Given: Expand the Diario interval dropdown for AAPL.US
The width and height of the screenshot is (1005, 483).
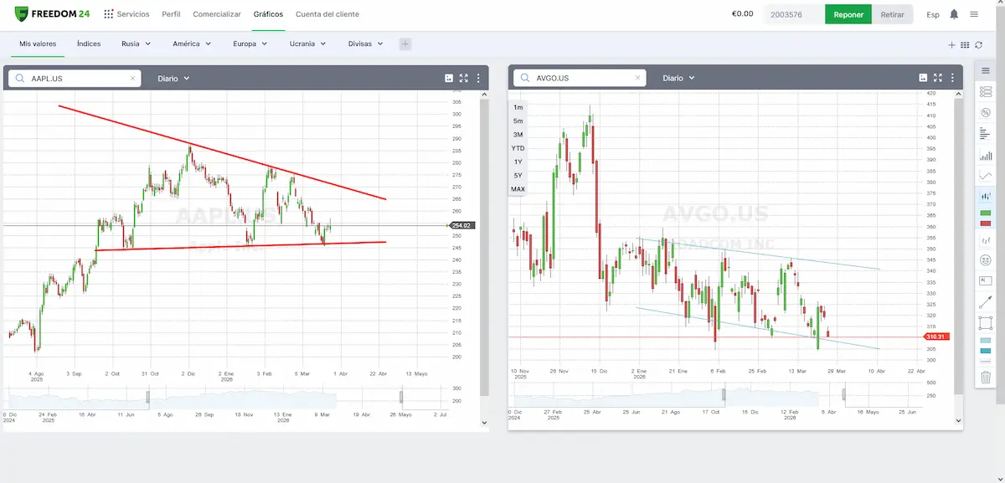Looking at the screenshot, I should 173,78.
